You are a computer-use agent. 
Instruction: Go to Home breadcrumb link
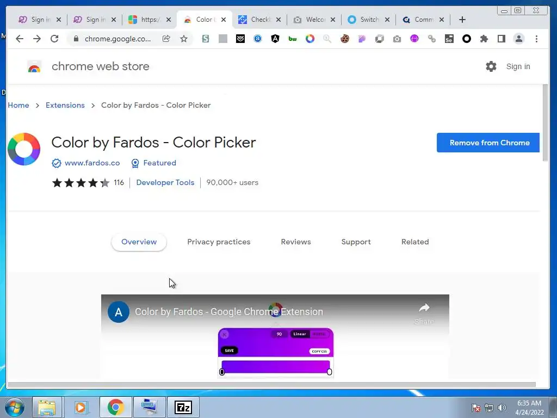(x=18, y=105)
